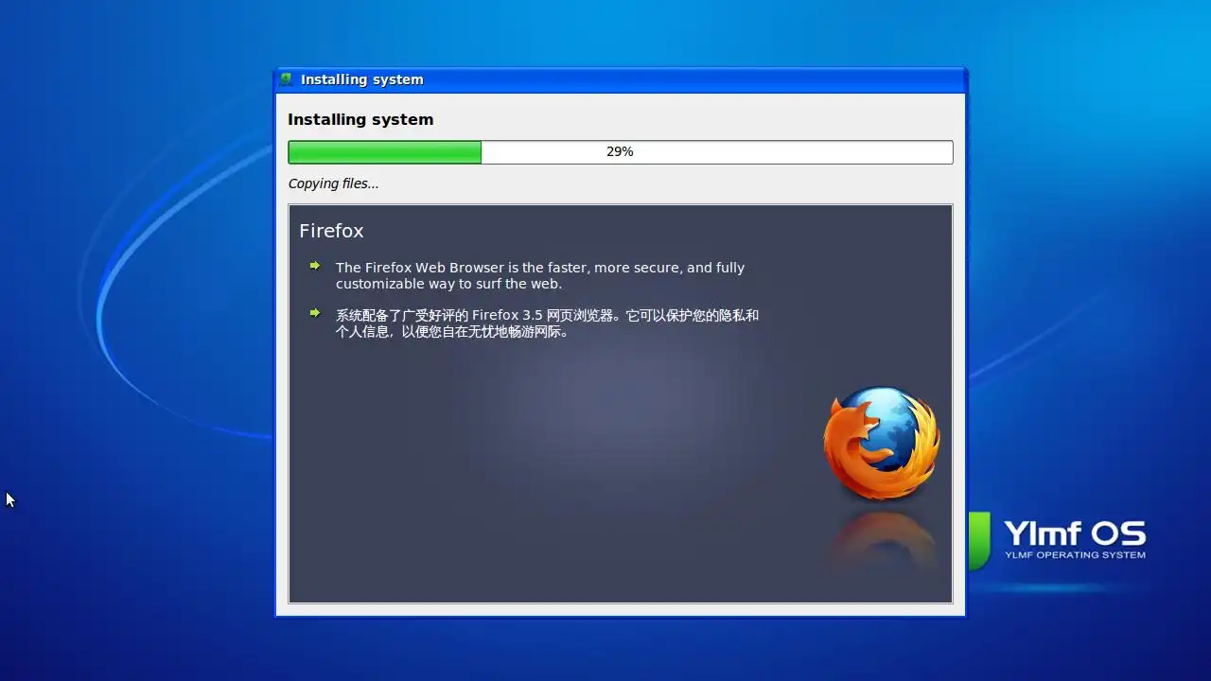The image size is (1211, 681).
Task: Click the Ylmf OS logo on the desktop
Action: (1057, 540)
